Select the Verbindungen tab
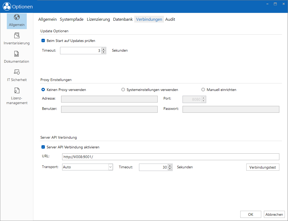Image resolution: width=288 pixels, height=221 pixels. point(149,19)
